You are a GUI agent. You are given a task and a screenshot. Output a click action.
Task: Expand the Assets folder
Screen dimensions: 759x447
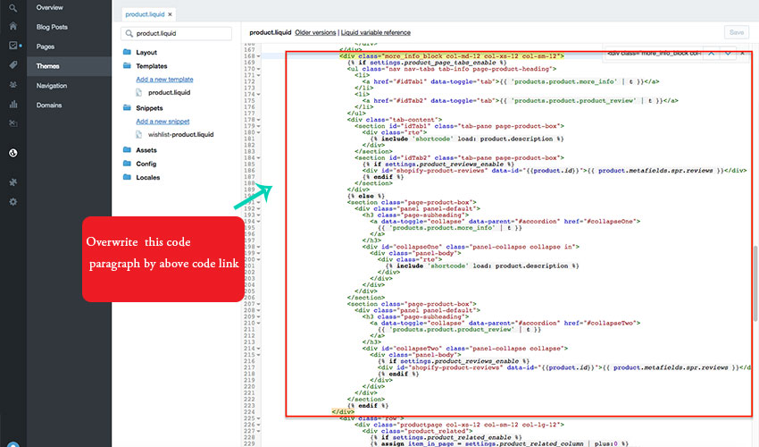click(x=146, y=150)
